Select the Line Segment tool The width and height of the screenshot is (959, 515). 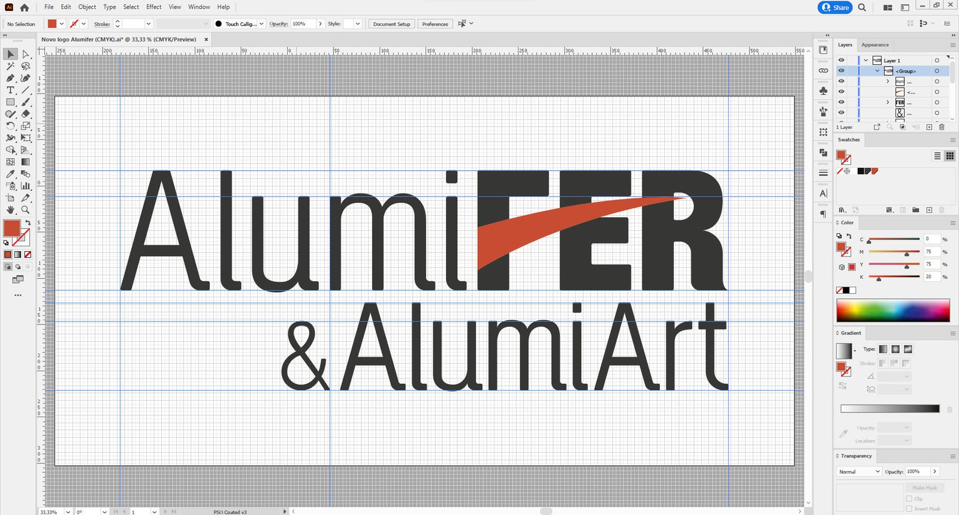[x=26, y=90]
